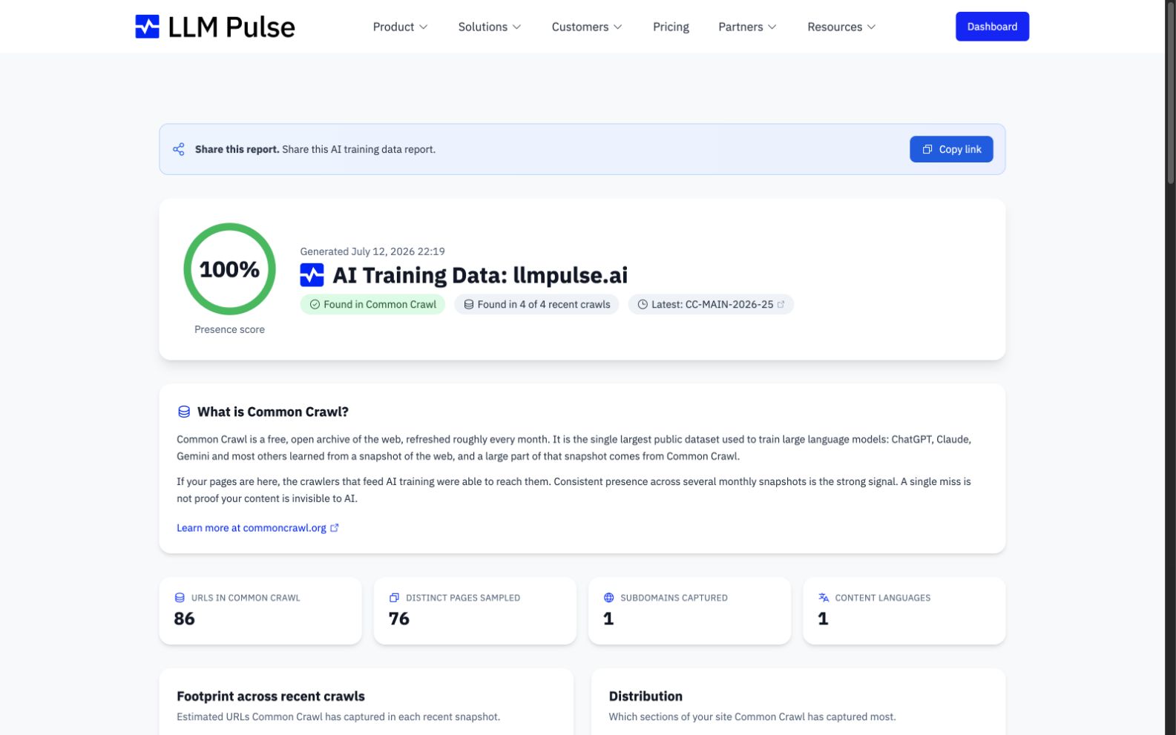1176x735 pixels.
Task: Open the external link icon next to CC-MAIN-2026-25
Action: click(781, 304)
